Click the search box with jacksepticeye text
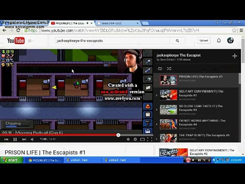 (112, 41)
